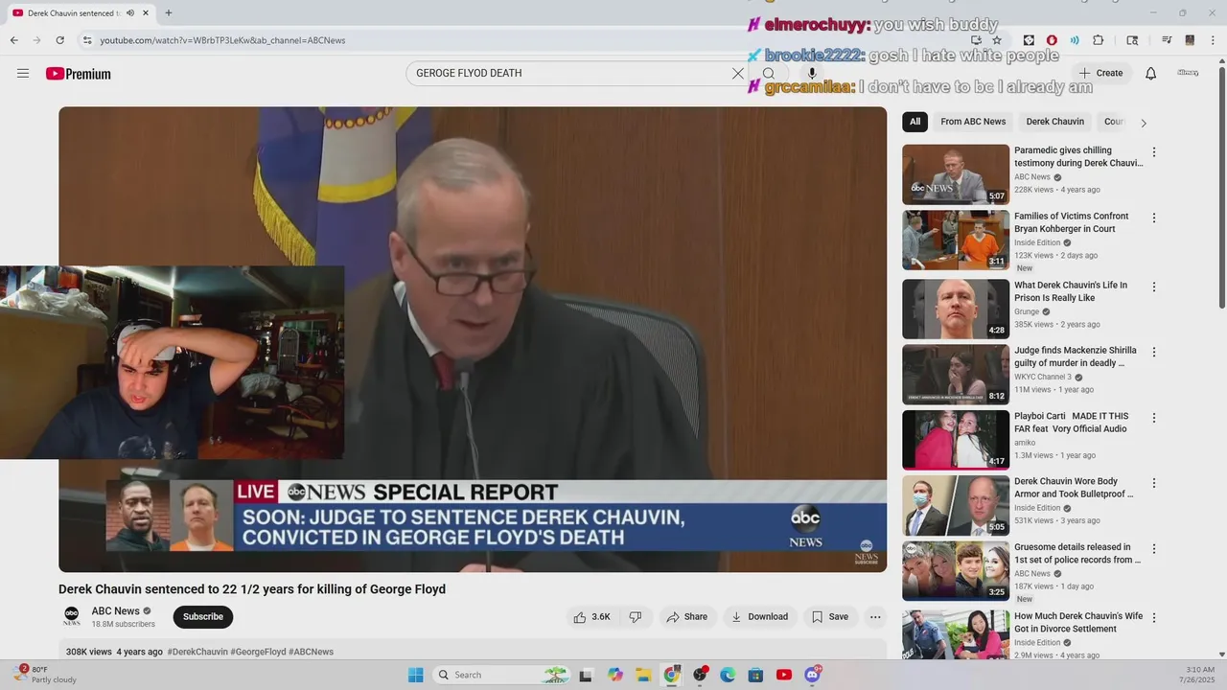Screen dimensions: 1227x690
Task: Dislike the video with thumbs down
Action: coord(636,617)
